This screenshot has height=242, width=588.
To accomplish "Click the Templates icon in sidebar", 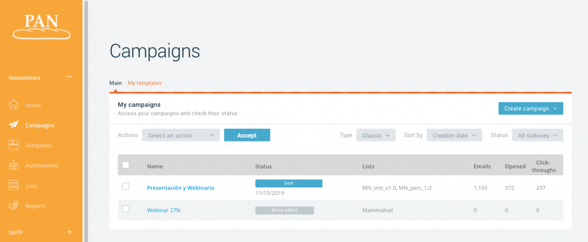I will pos(14,145).
